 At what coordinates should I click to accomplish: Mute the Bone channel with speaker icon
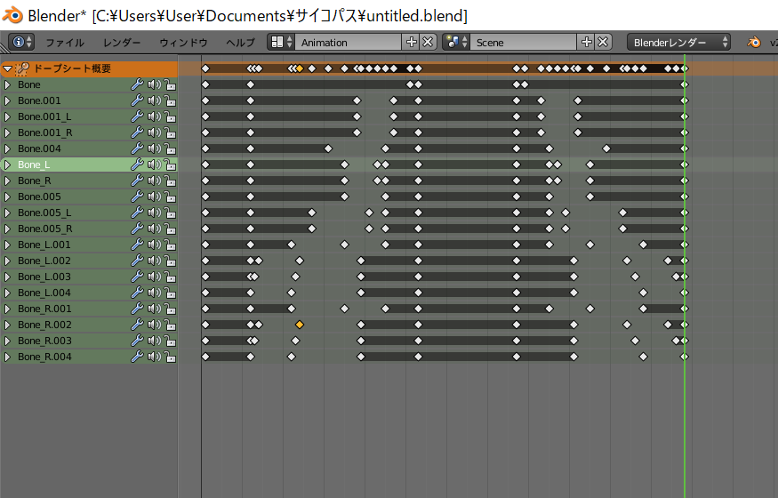click(x=155, y=84)
